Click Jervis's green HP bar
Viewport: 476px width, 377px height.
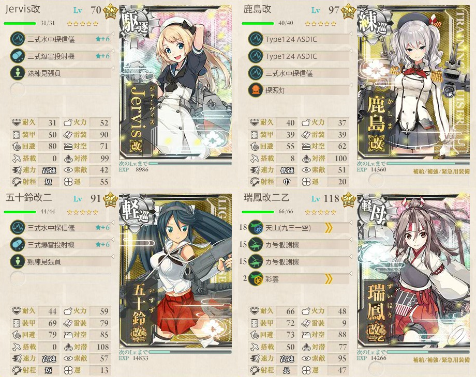[20, 23]
